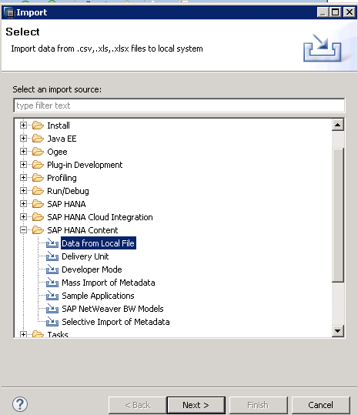The image size is (358, 415).
Task: Click the Data from Local File import icon
Action: pyautogui.click(x=52, y=243)
